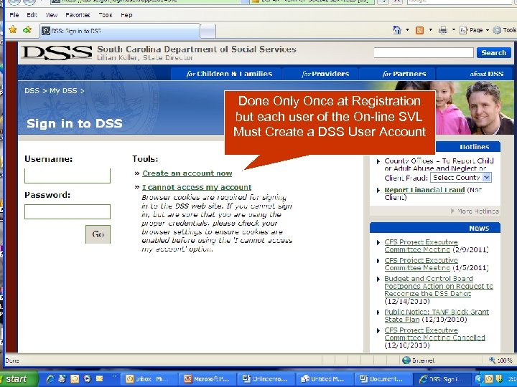The height and width of the screenshot is (387, 517).
Task: Open the Print dropdown arrow
Action: coord(453,30)
